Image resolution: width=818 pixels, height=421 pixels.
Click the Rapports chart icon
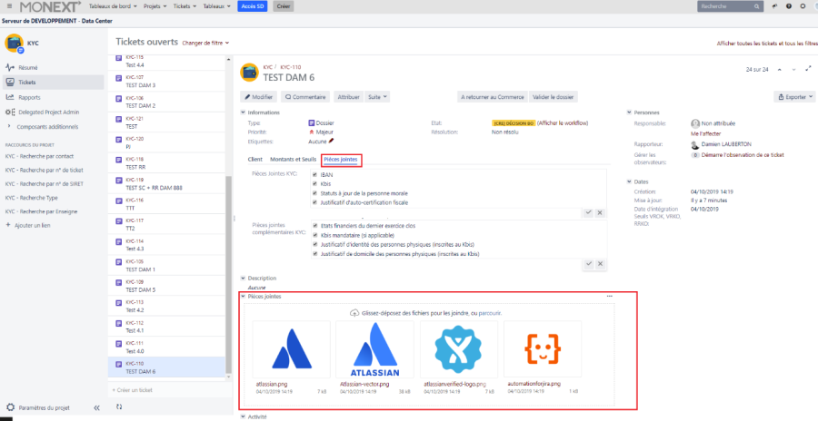(x=10, y=97)
